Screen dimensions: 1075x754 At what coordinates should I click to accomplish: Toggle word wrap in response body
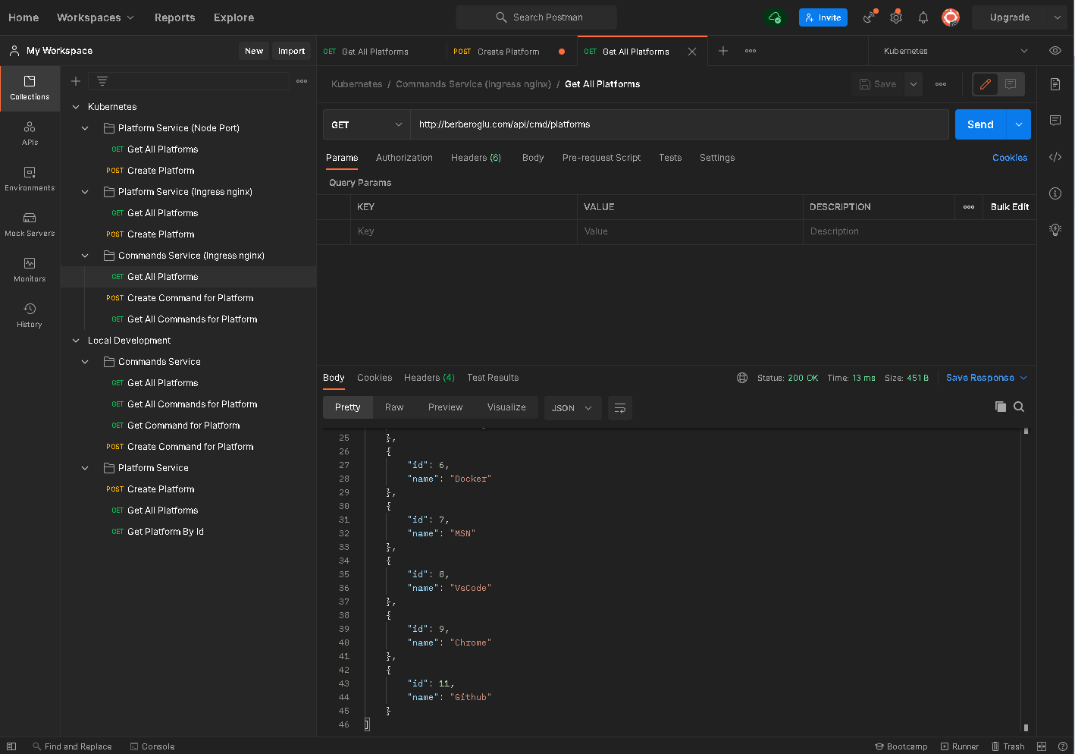click(620, 408)
